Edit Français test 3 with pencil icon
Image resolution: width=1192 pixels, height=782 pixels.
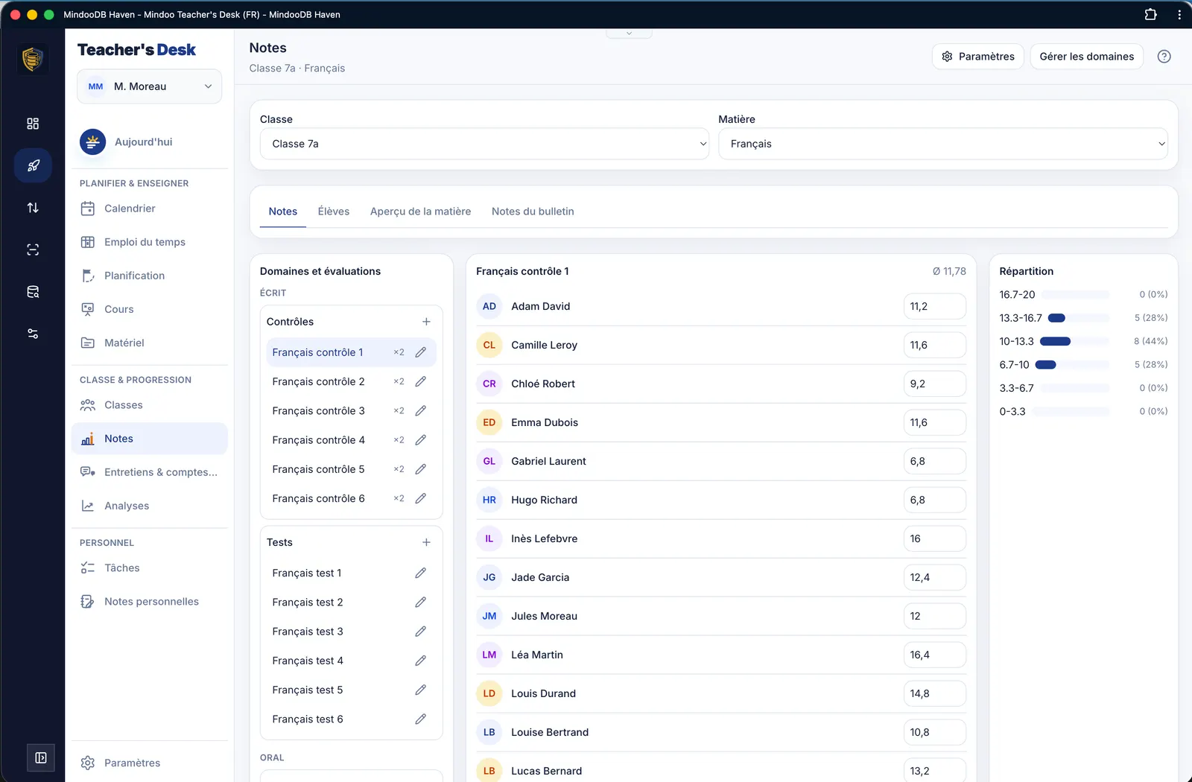[x=421, y=632]
